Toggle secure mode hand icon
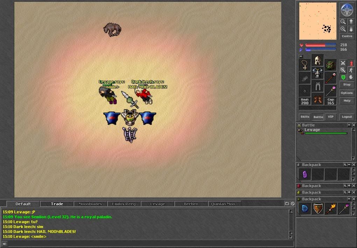Image resolution: width=357 pixels, height=248 pixels. pos(351,77)
